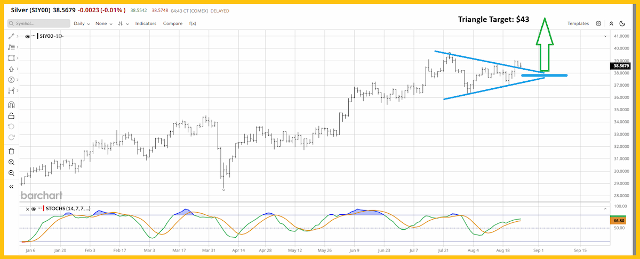This screenshot has height=259, width=640.
Task: Open the Compare menu
Action: (x=173, y=23)
